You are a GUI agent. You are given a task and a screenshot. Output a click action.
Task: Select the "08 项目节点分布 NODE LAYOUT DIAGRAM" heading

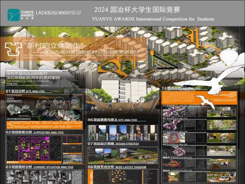[x=117, y=167]
